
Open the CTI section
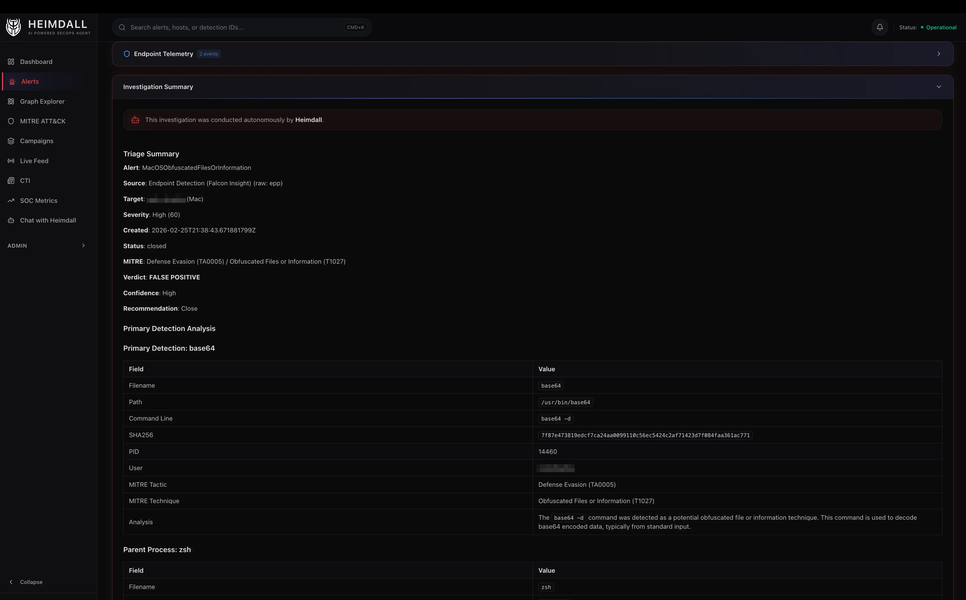25,181
